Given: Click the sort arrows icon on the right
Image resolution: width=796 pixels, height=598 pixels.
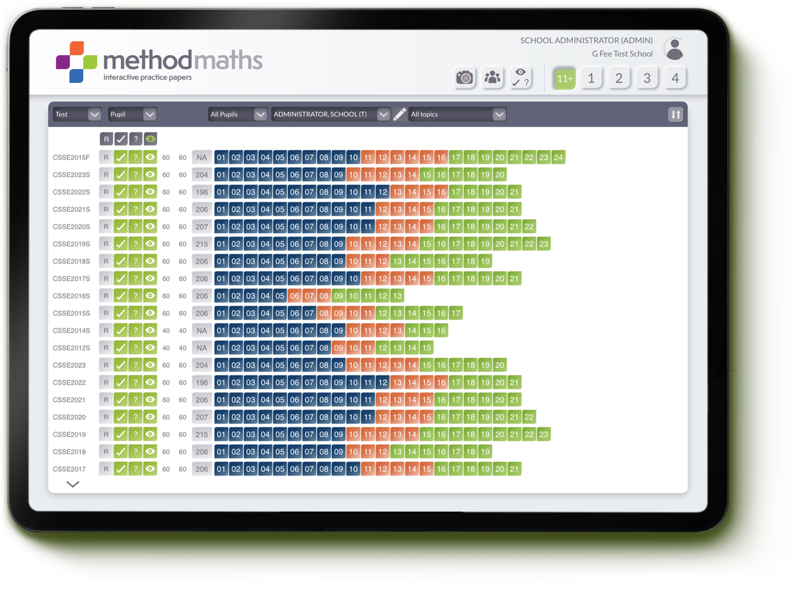Looking at the screenshot, I should tap(675, 114).
